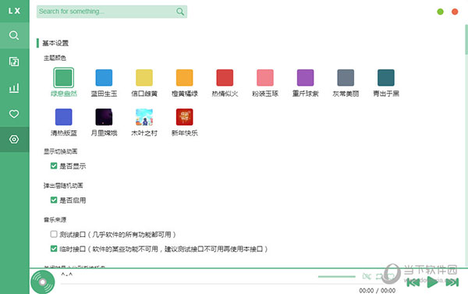Screen dimensions: 468x294
Task: Click the 音乐来源 label
Action: click(55, 220)
